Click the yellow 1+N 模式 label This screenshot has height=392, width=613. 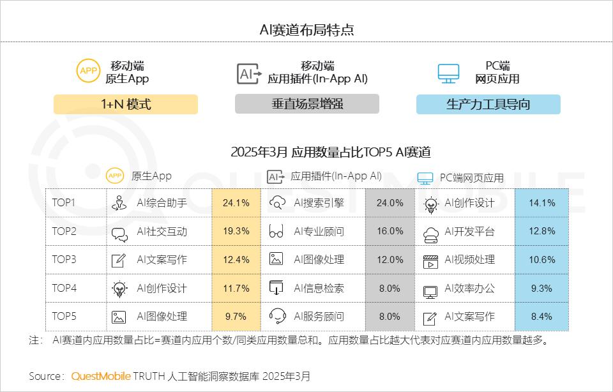pos(126,104)
